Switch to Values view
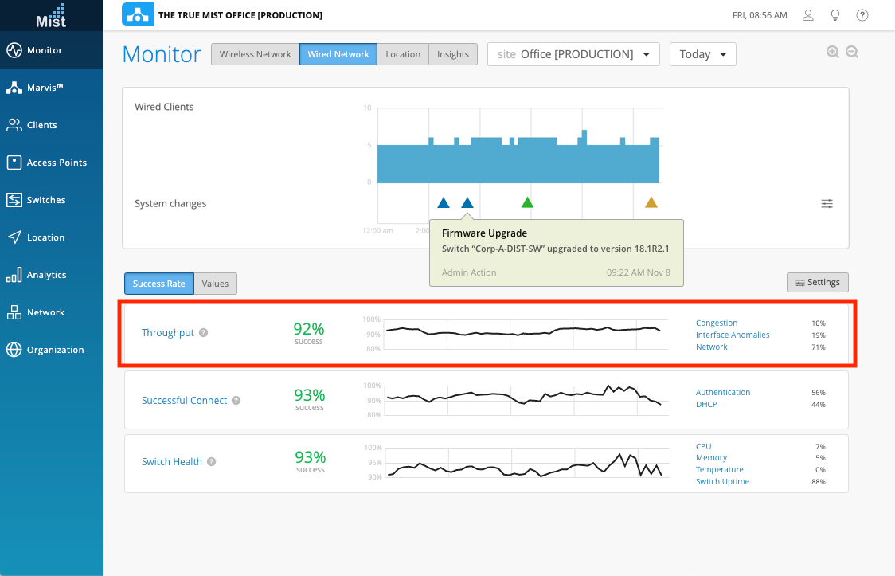Image resolution: width=895 pixels, height=576 pixels. click(x=216, y=284)
